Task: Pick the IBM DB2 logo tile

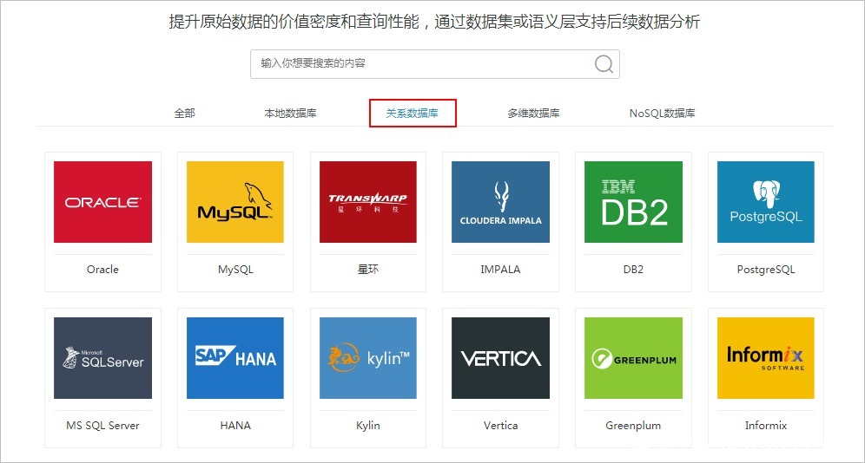Action: pos(633,202)
